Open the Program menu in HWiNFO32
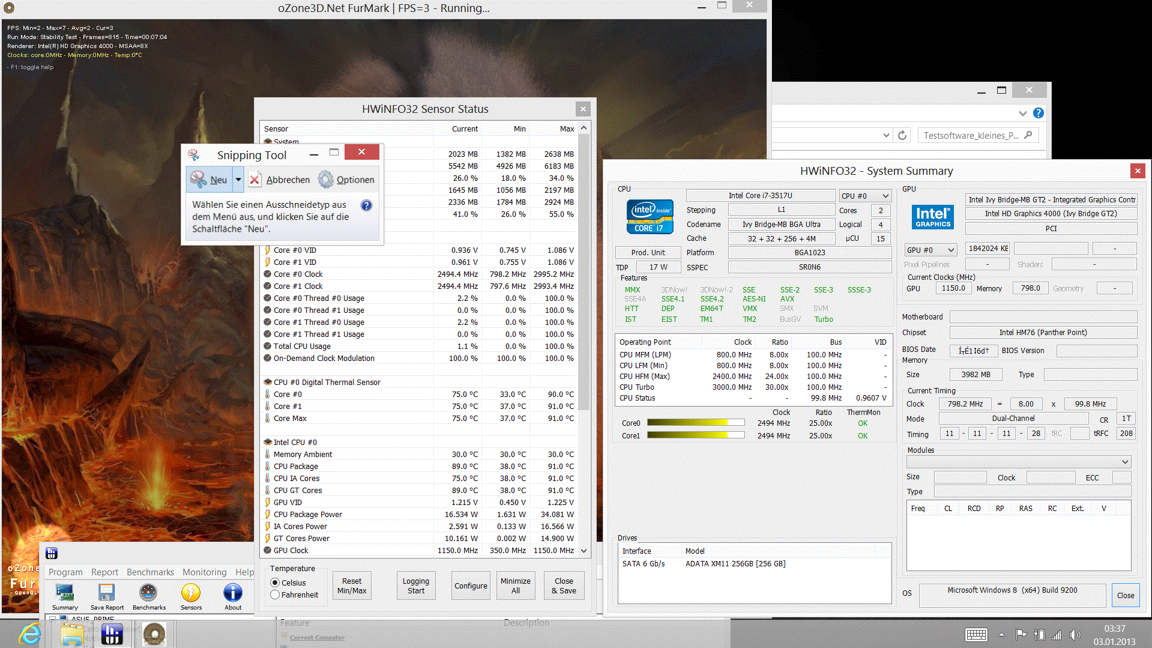 point(65,572)
